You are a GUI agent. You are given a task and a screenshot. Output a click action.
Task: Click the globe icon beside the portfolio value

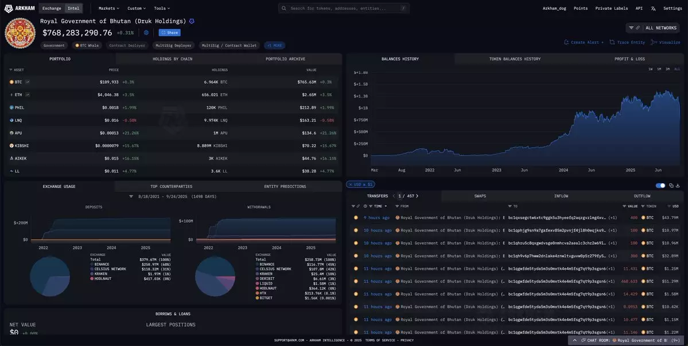pyautogui.click(x=146, y=33)
